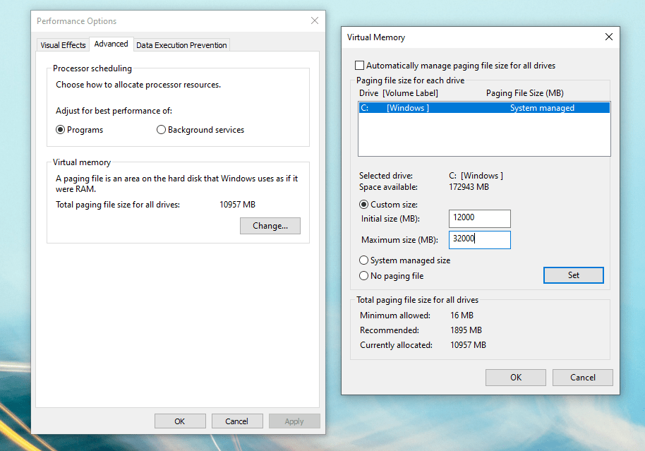
Task: Click inside the Maximum size field
Action: coord(479,239)
